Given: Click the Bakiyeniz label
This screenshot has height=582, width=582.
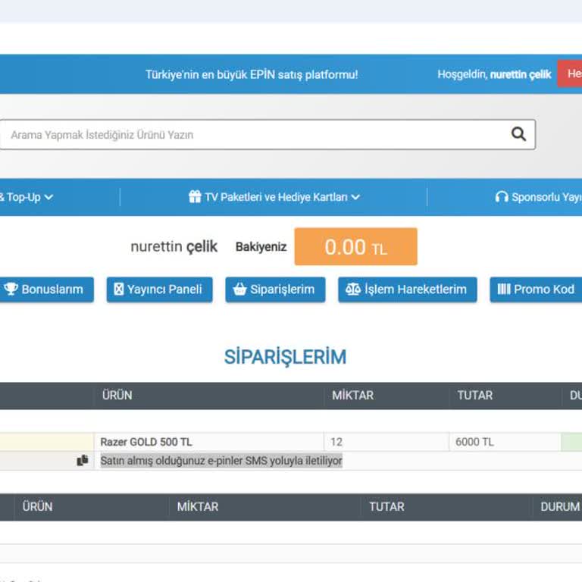Looking at the screenshot, I should [x=261, y=247].
